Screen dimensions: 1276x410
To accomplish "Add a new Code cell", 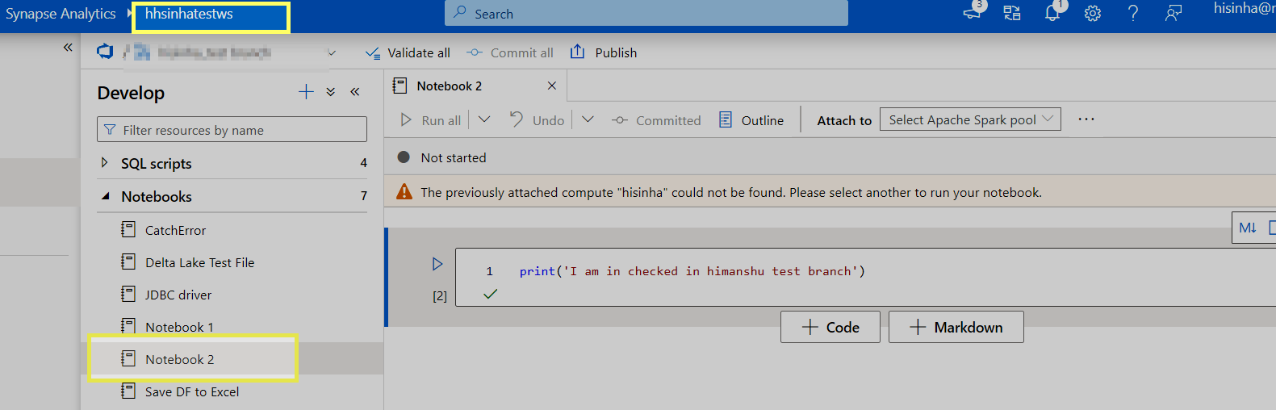I will [x=830, y=327].
